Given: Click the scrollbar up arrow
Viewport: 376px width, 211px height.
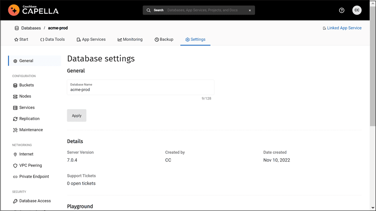Looking at the screenshot, I should click(x=373, y=3).
